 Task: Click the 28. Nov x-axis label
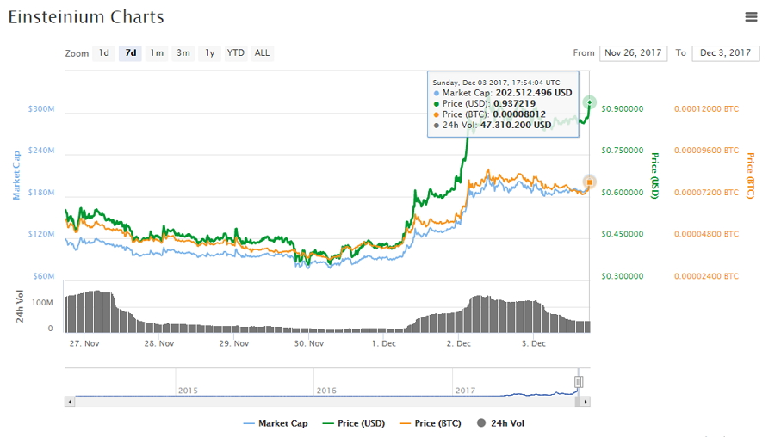pos(159,343)
